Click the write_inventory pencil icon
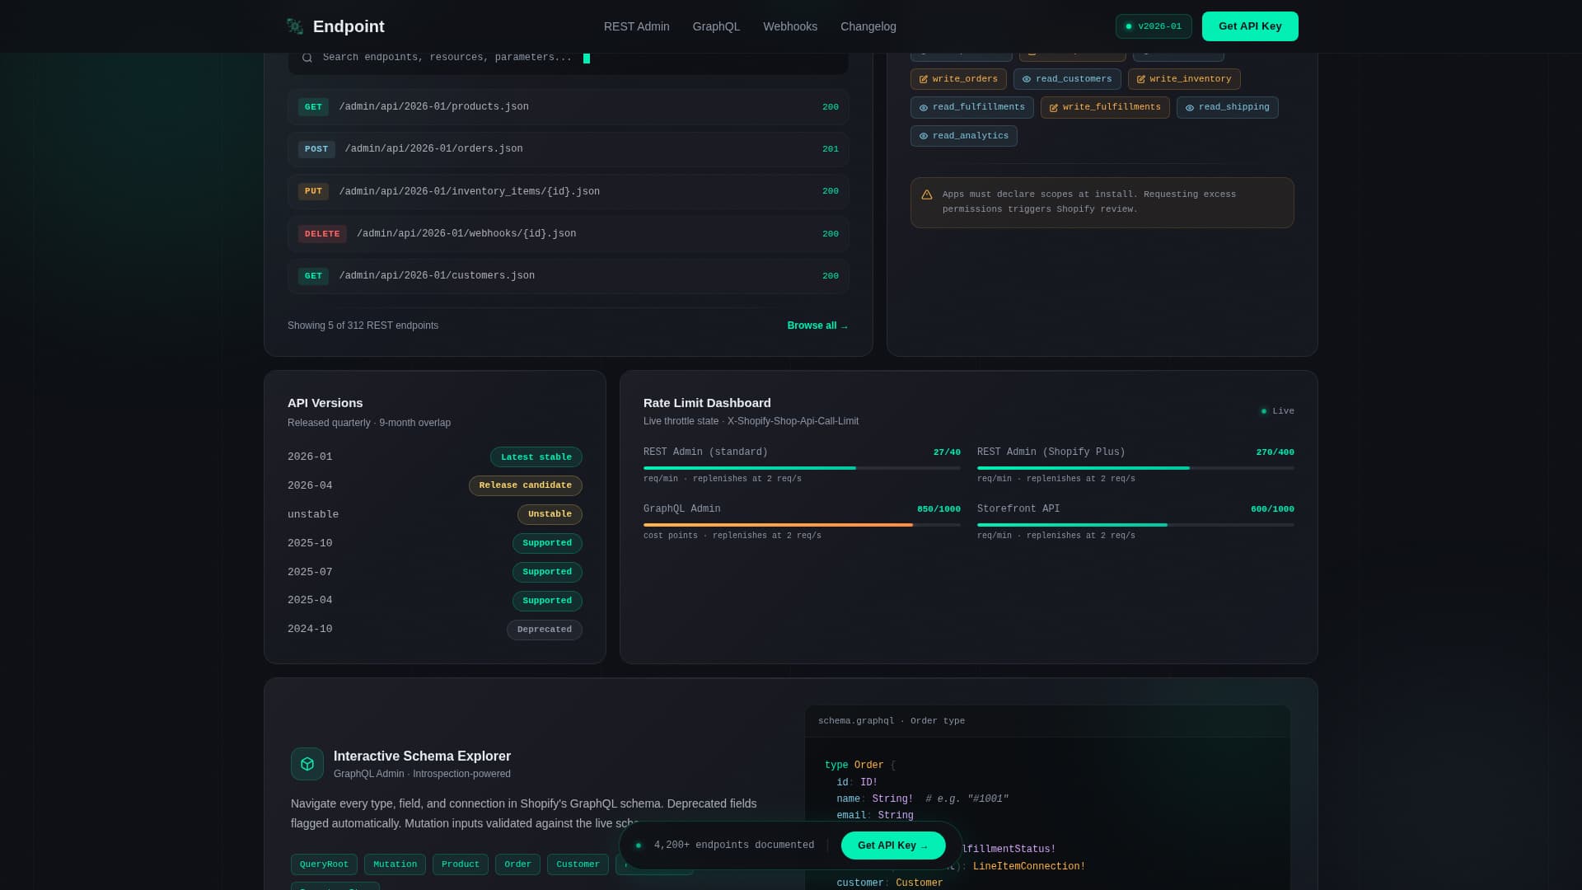Image resolution: width=1582 pixels, height=890 pixels. (x=1141, y=80)
